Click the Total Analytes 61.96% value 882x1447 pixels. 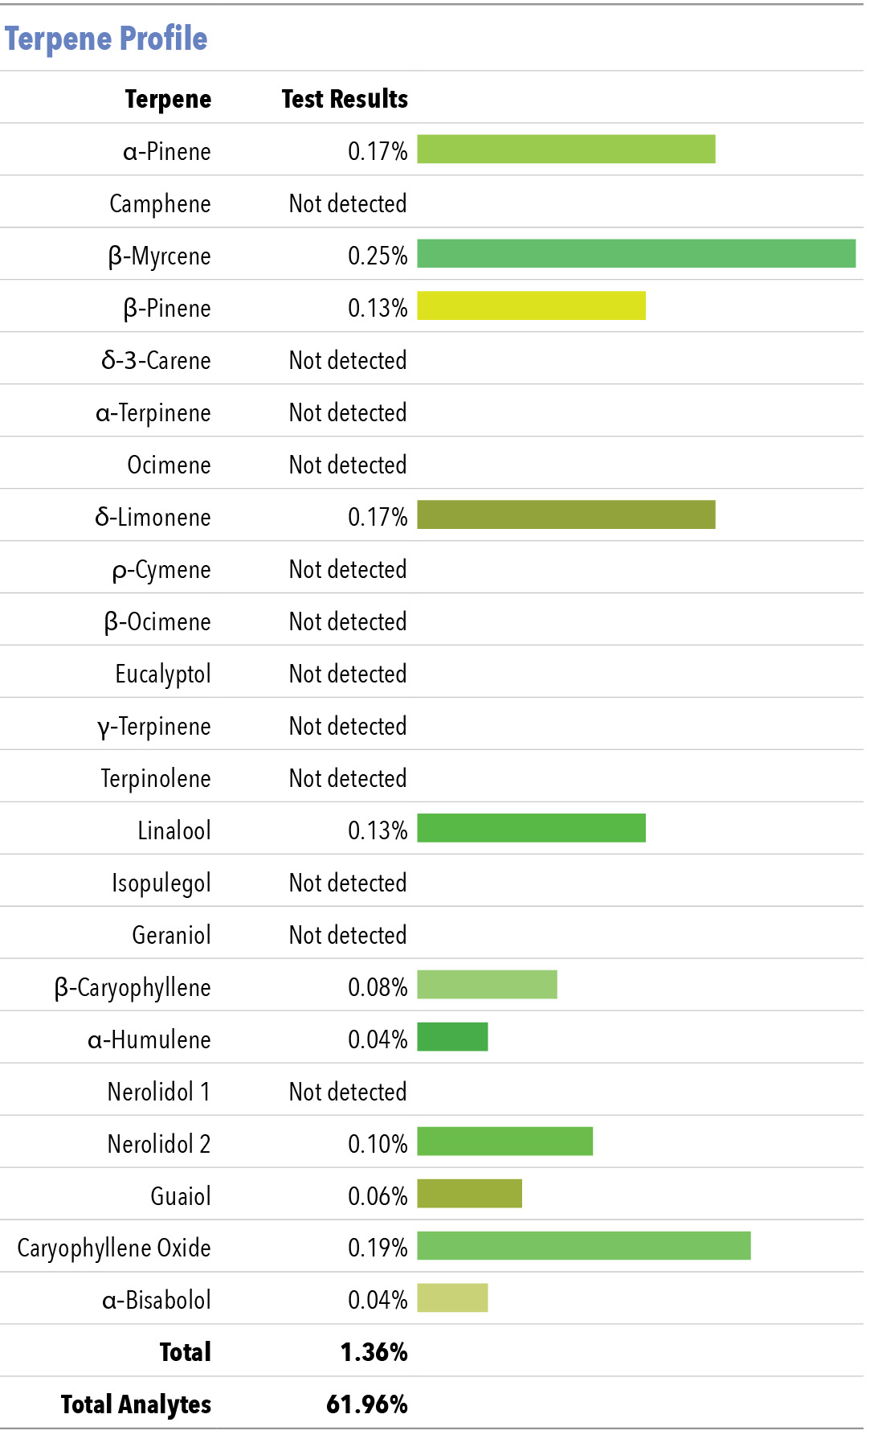pos(367,1404)
